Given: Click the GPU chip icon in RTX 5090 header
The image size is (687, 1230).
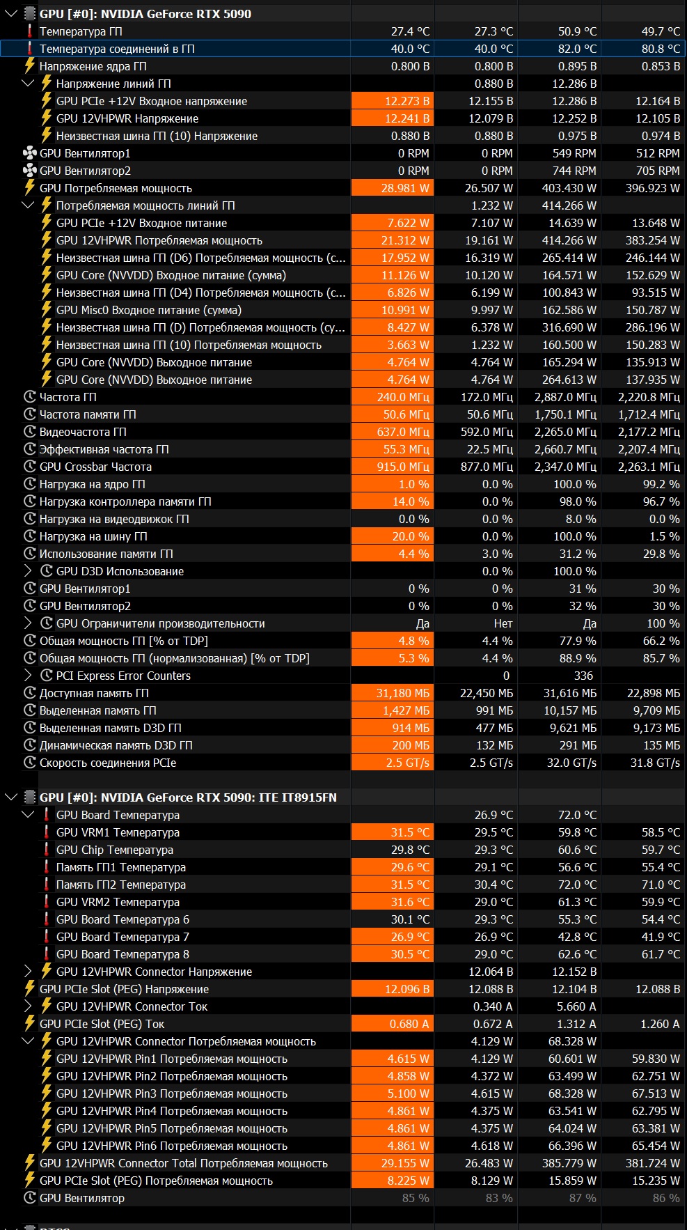Looking at the screenshot, I should tap(29, 13).
